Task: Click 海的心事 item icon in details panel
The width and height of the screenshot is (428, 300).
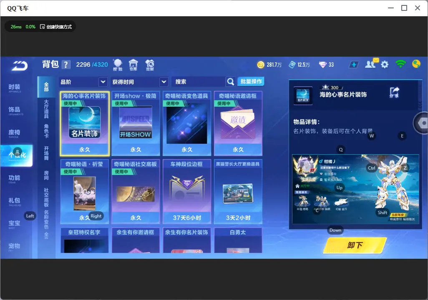Action: coord(303,96)
